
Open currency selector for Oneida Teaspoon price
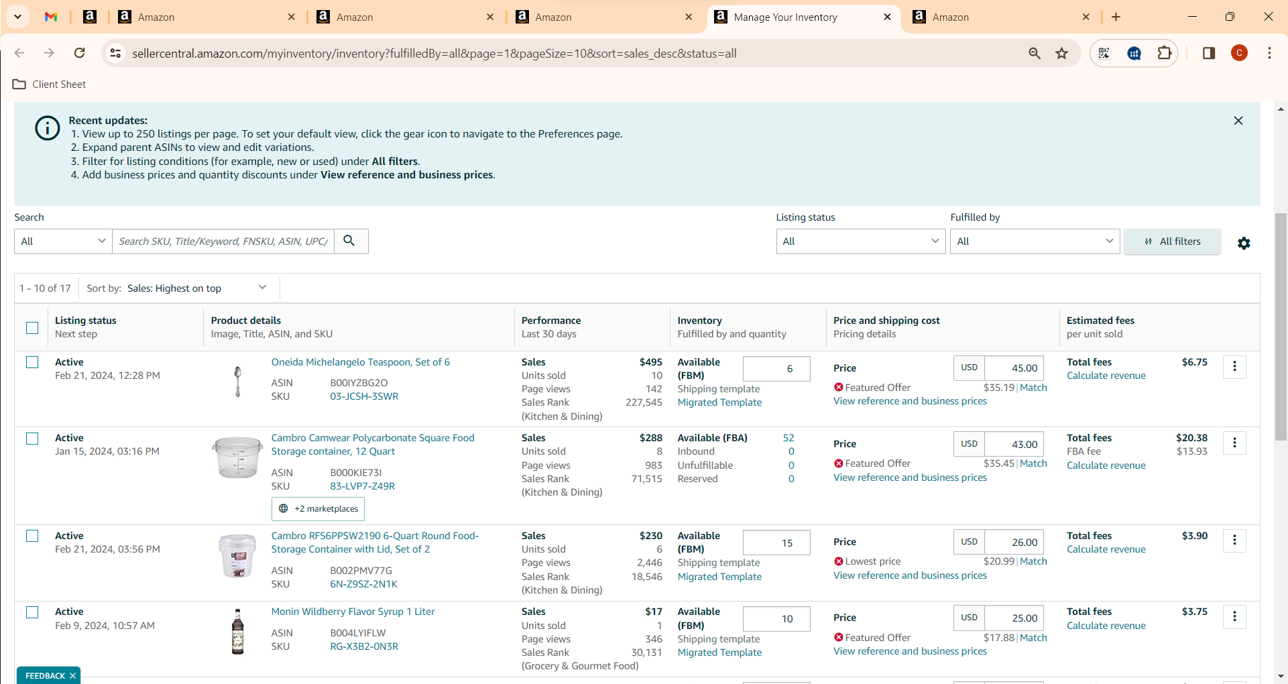[969, 368]
